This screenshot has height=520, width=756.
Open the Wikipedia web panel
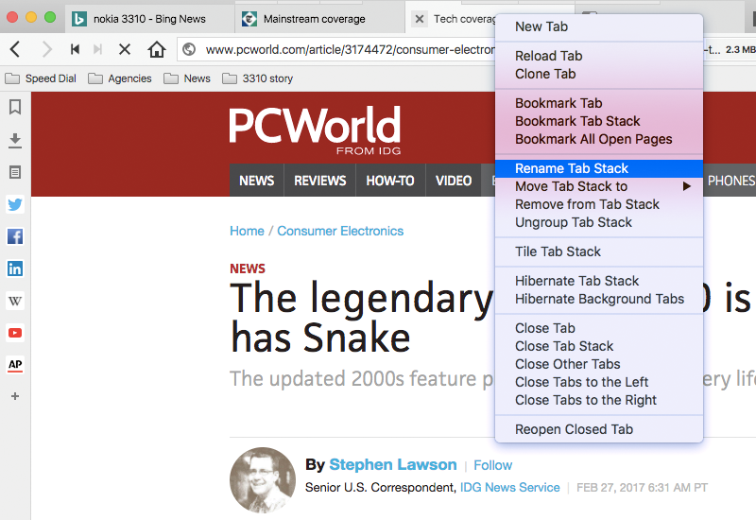tap(15, 301)
